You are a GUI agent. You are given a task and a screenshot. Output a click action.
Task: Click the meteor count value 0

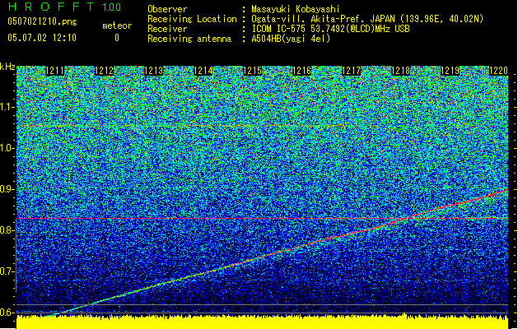pyautogui.click(x=117, y=38)
